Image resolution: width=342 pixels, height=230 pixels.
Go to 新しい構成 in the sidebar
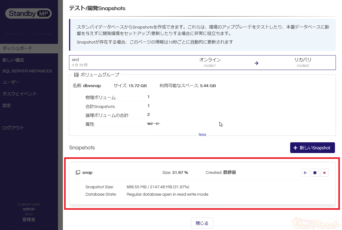point(13,60)
